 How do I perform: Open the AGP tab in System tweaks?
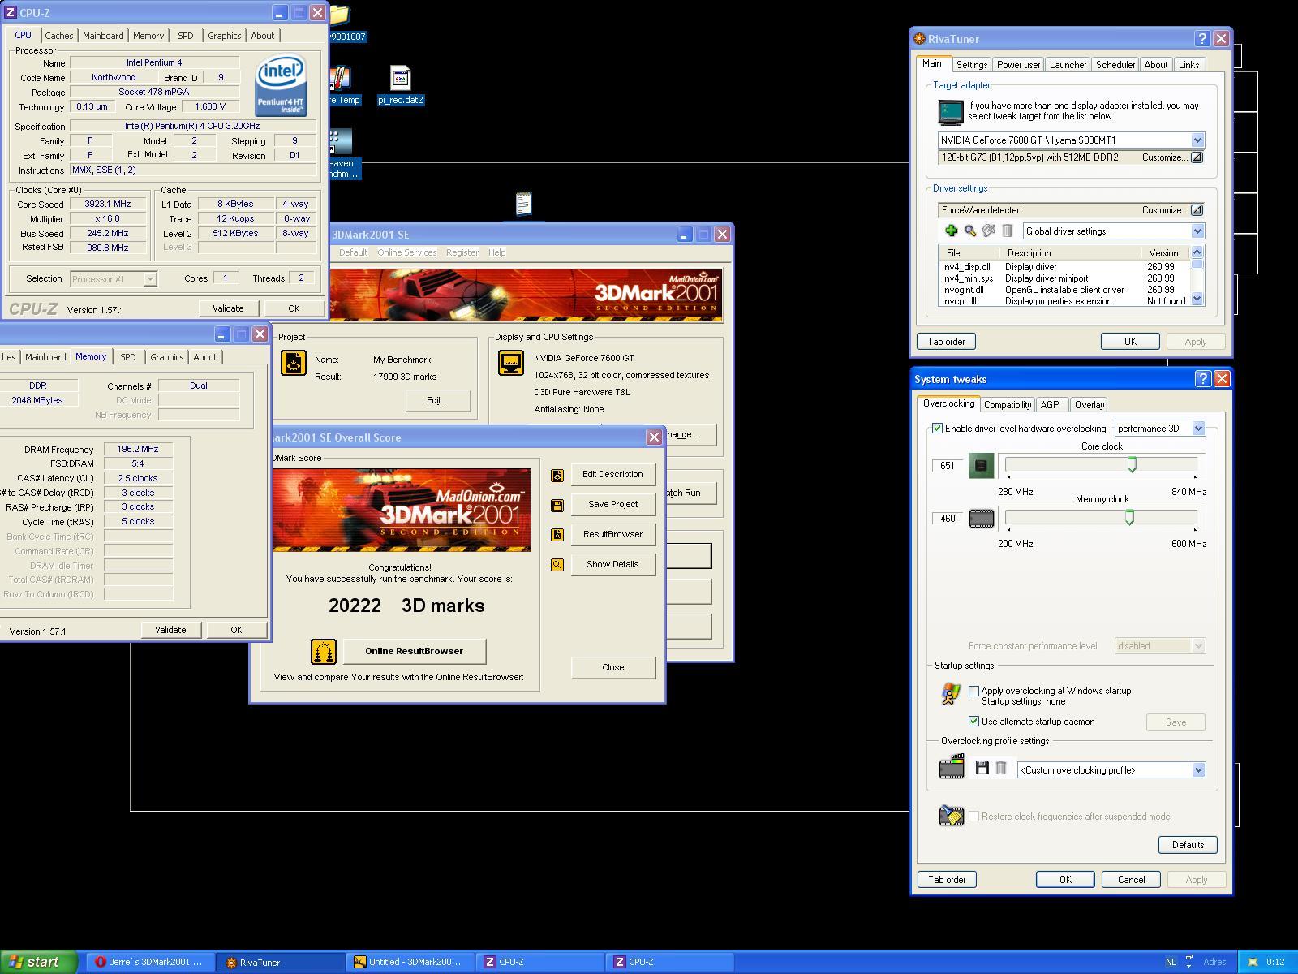tap(1050, 405)
